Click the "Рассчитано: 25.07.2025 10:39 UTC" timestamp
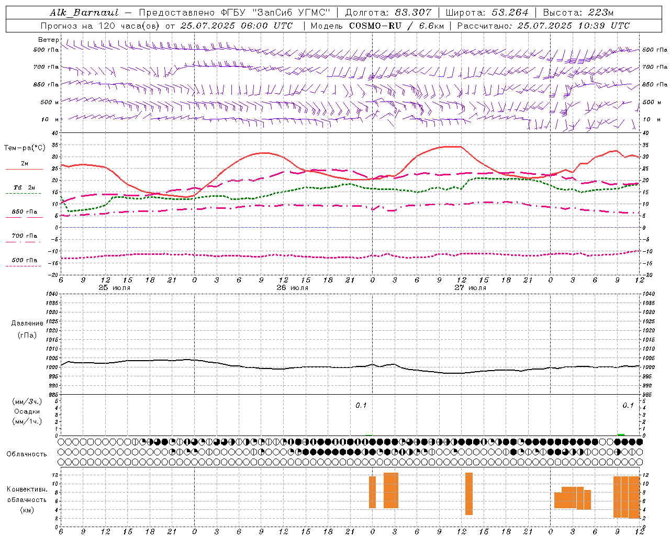Screen dimensions: 670x536 (543, 26)
